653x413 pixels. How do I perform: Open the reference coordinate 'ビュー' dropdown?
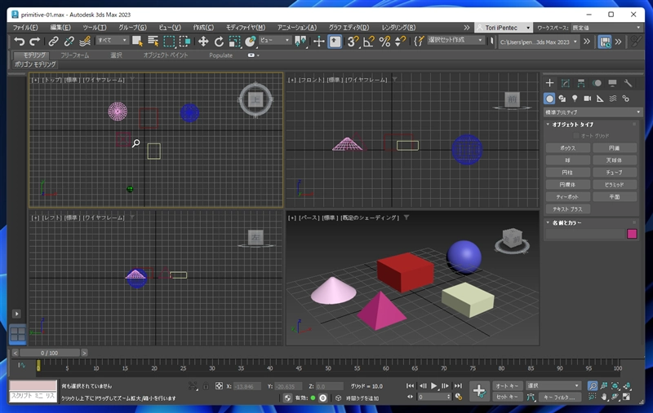coord(275,40)
